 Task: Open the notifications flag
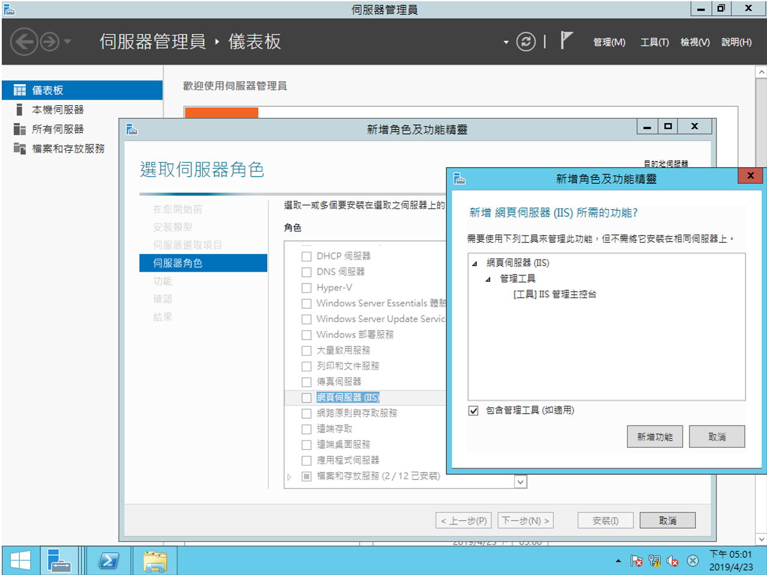point(566,40)
